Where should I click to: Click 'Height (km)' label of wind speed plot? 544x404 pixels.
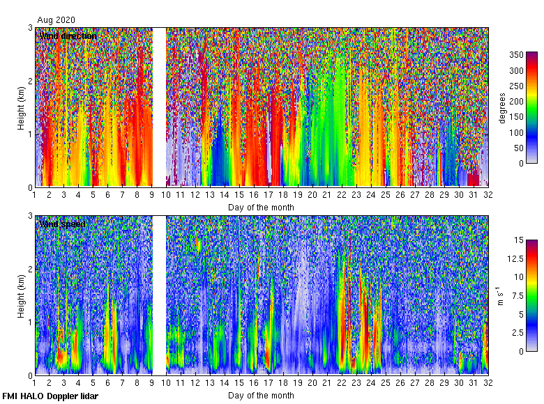[x=21, y=296]
